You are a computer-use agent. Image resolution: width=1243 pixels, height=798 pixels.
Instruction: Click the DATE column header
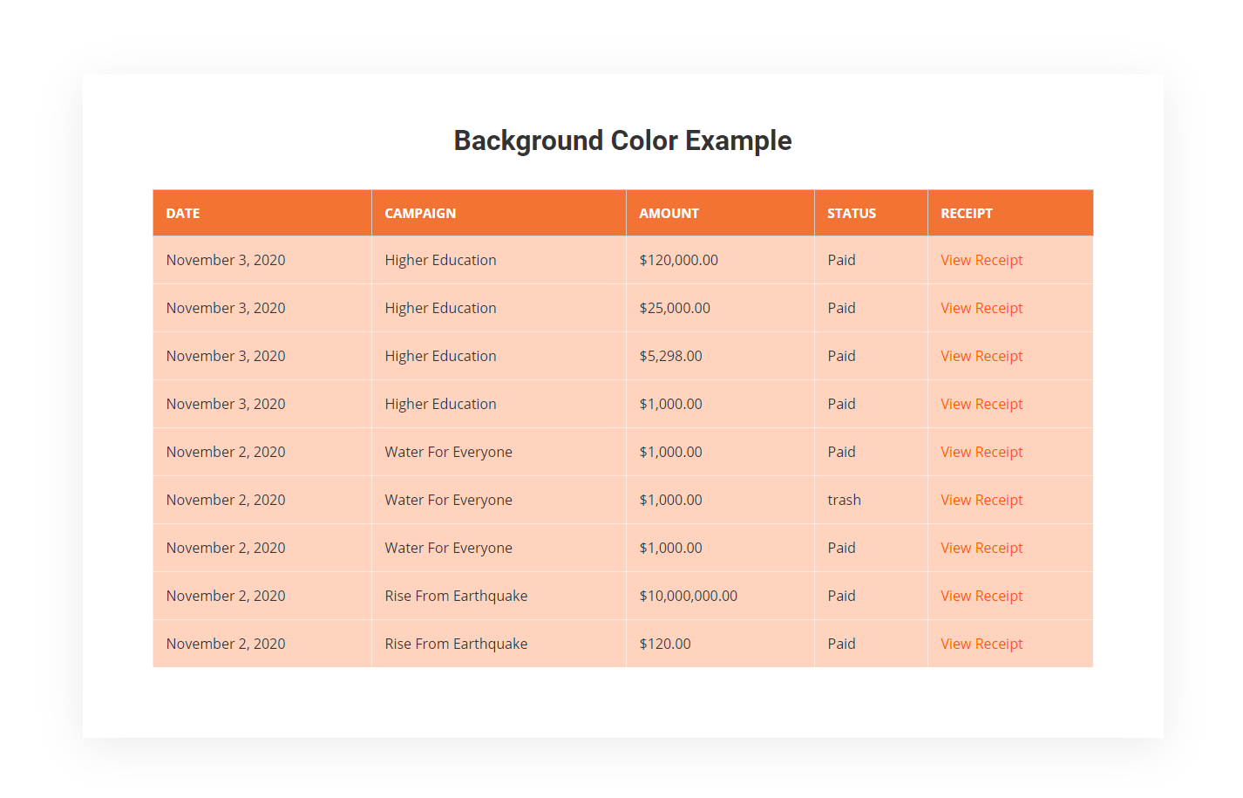(x=183, y=213)
